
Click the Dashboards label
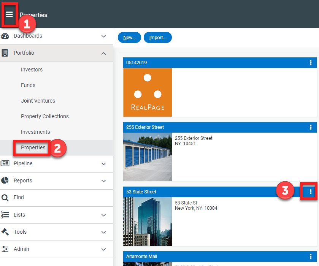coord(28,36)
